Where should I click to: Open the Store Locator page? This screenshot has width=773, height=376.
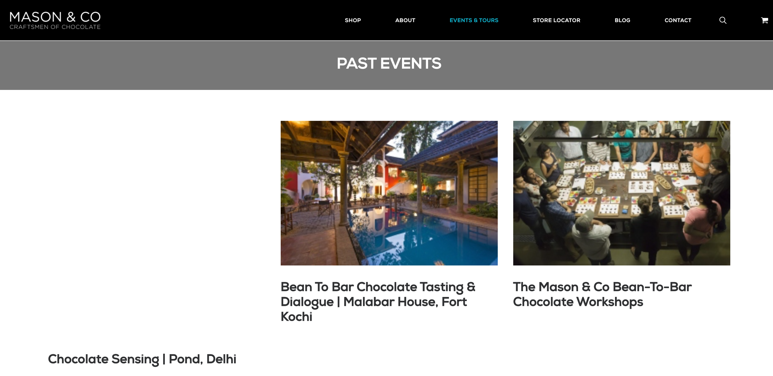[556, 20]
